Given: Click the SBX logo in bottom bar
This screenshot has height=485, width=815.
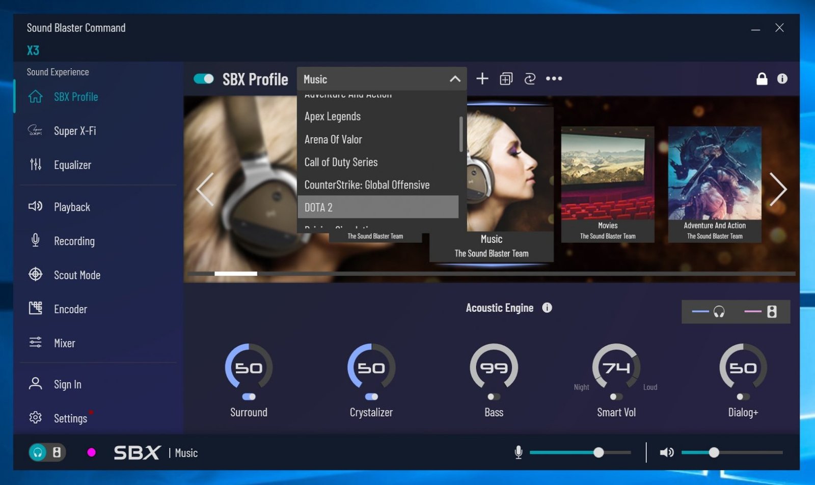Looking at the screenshot, I should (x=137, y=452).
